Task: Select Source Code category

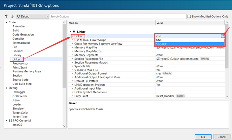Action: pyautogui.click(x=21, y=80)
